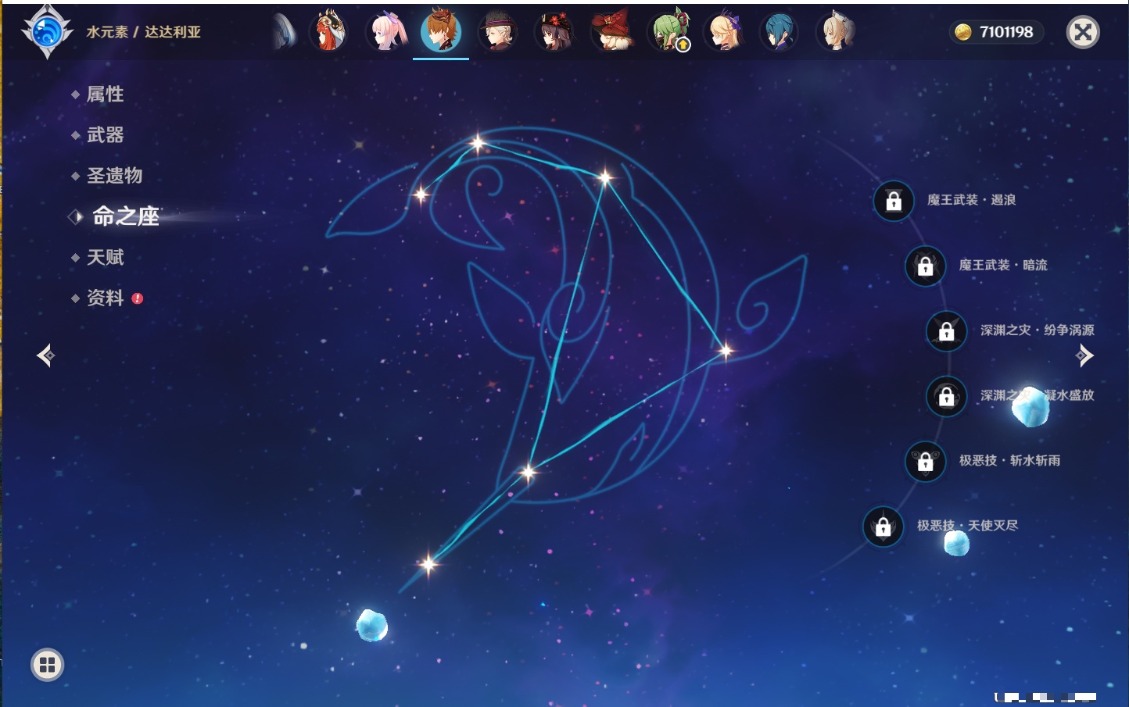
Task: Open 魔王武装·暗流 constellation label
Action: (x=1003, y=265)
